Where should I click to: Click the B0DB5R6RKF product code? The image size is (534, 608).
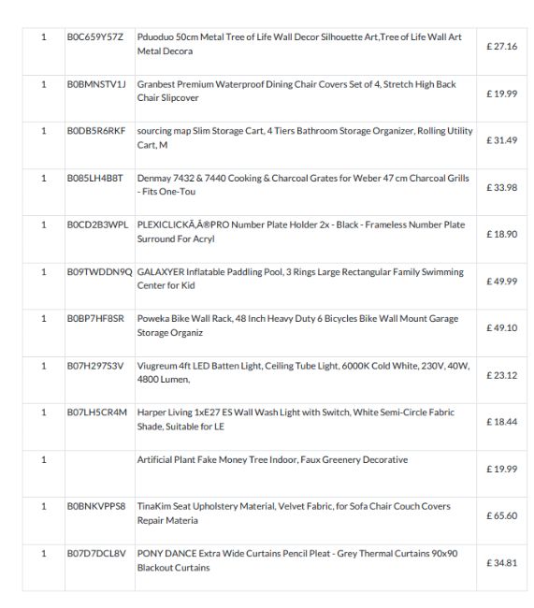(96, 131)
